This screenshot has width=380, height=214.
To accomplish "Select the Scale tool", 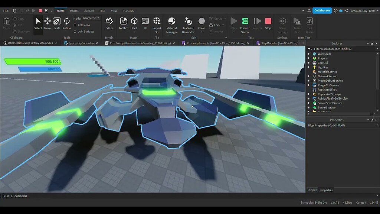I will [57, 23].
